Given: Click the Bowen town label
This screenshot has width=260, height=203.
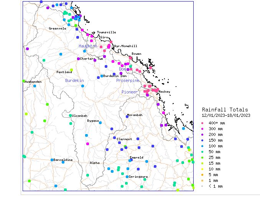Looking at the screenshot, I should pyautogui.click(x=137, y=54).
